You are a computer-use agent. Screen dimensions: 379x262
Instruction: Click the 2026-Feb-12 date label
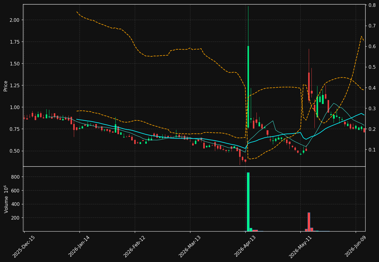tap(135, 246)
